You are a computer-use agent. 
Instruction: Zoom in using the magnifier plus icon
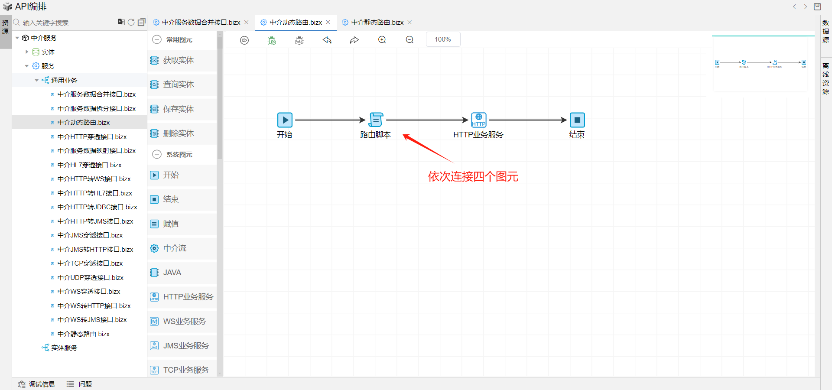coord(382,40)
